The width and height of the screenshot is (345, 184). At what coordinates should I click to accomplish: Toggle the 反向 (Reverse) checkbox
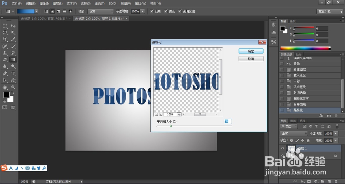pyautogui.click(x=151, y=11)
